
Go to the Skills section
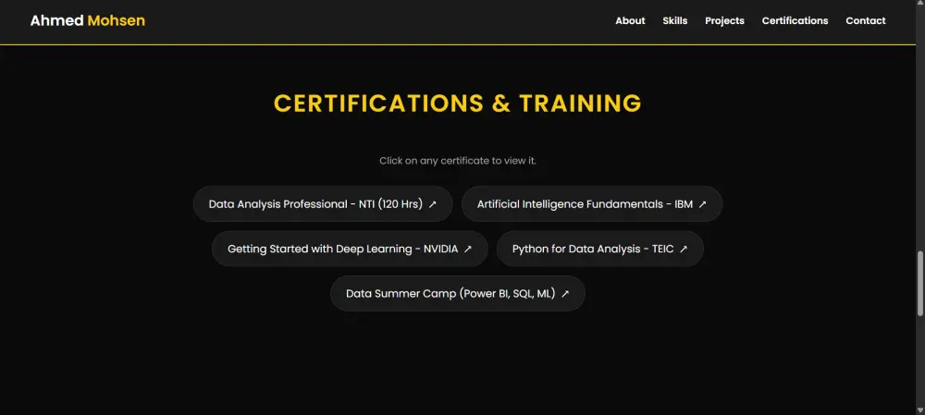[675, 20]
